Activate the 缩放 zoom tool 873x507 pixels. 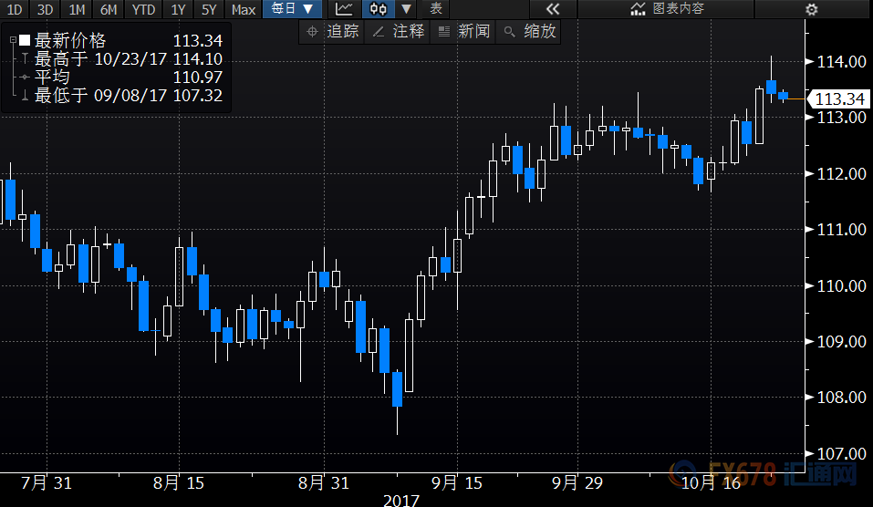tap(529, 32)
